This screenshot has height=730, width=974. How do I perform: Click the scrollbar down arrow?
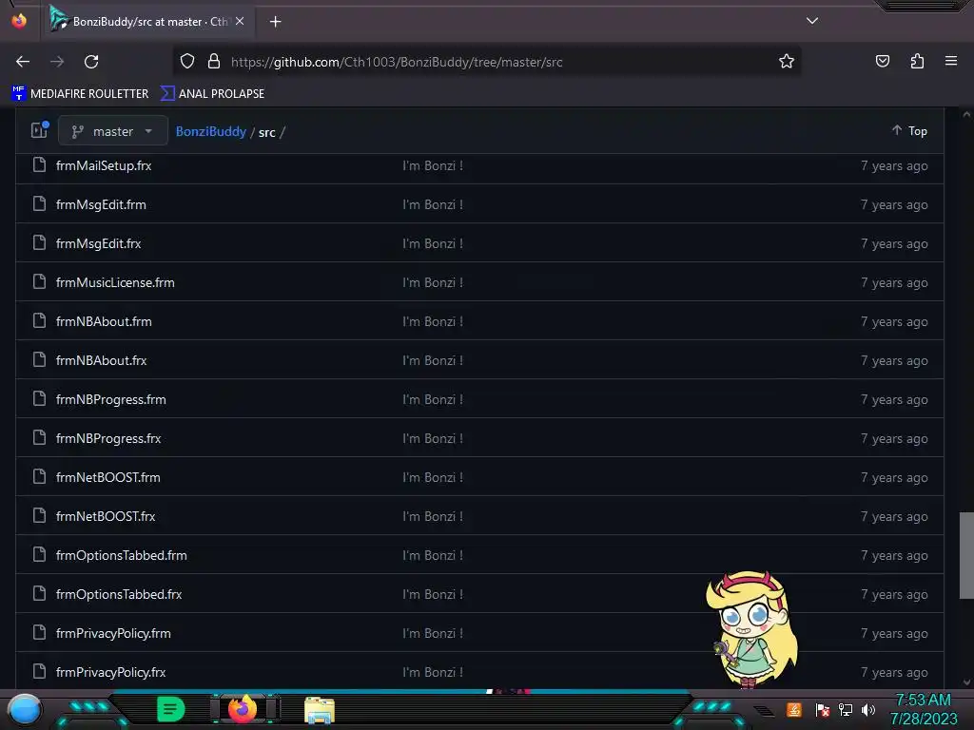coord(966,682)
